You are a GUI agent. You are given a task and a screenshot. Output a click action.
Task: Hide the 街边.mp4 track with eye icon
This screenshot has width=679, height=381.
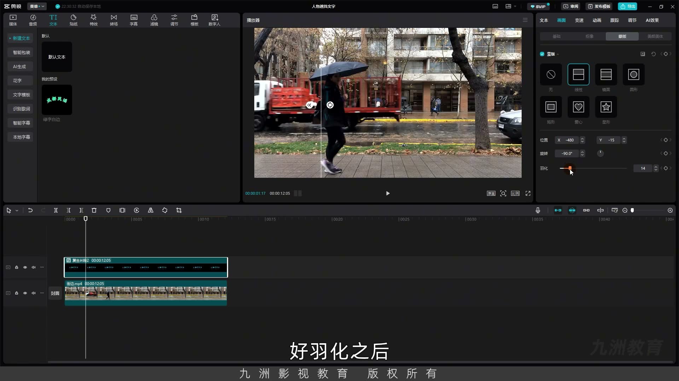tap(25, 293)
